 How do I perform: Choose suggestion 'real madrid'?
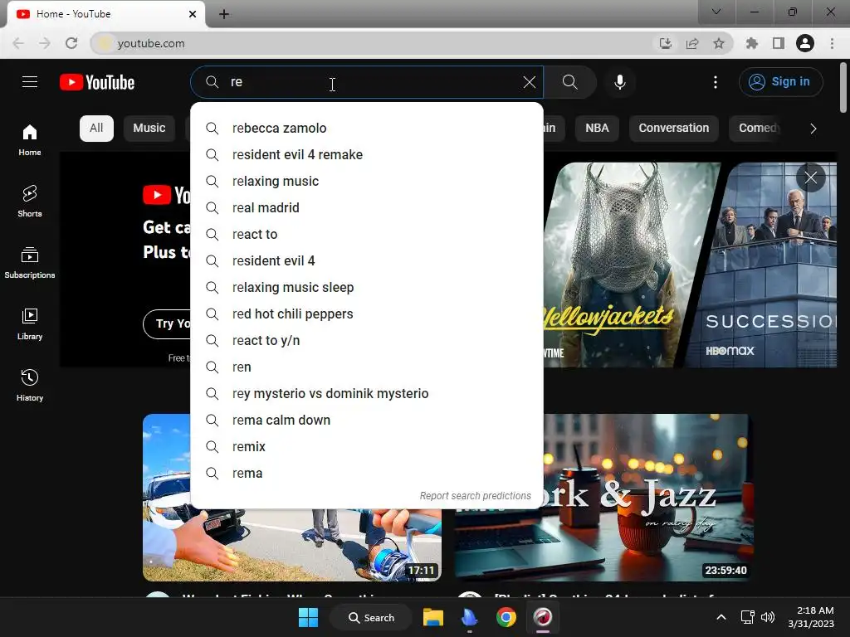(367, 208)
